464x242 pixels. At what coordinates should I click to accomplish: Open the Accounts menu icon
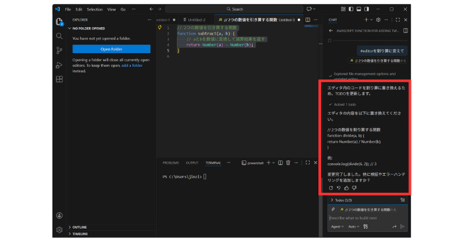pyautogui.click(x=59, y=215)
